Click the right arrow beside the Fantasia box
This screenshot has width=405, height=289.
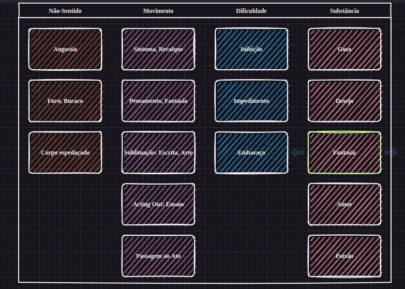(391, 153)
